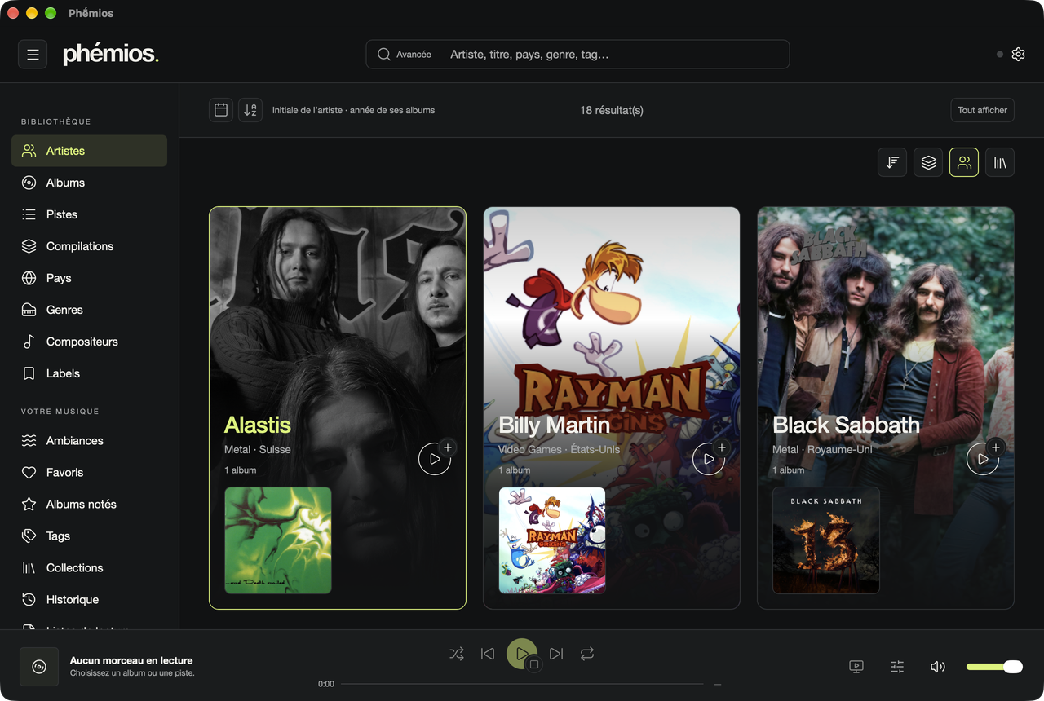The width and height of the screenshot is (1044, 701).
Task: Open settings via the gear icon
Action: tap(1018, 55)
